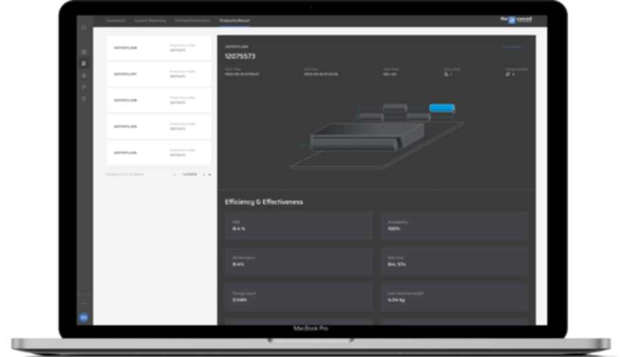
Task: Click the company logo in top right
Action: coord(516,20)
